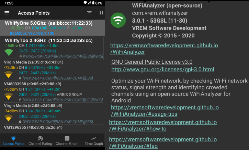Click the -45dBm value for WhiffyToo
249x150 pixels.
11,46
